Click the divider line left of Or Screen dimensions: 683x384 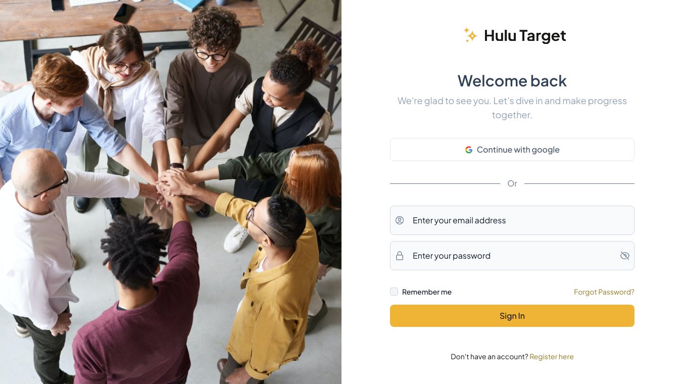[445, 183]
